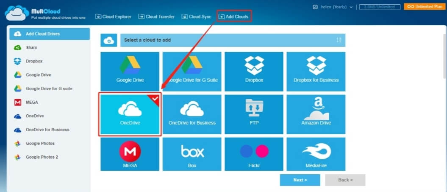Select the MEGA tile
The width and height of the screenshot is (447, 192).
pyautogui.click(x=130, y=154)
